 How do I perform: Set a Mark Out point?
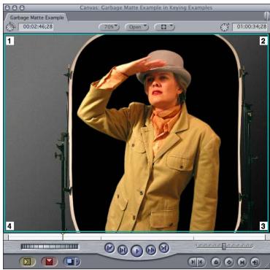(201, 262)
